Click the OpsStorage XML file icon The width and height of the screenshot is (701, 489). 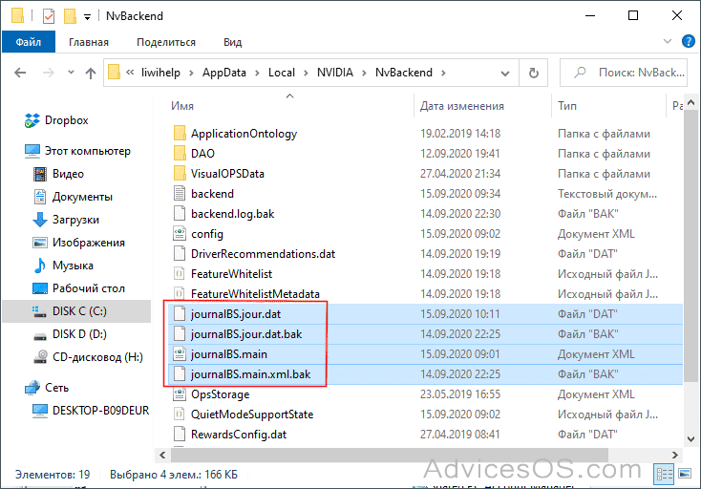180,393
